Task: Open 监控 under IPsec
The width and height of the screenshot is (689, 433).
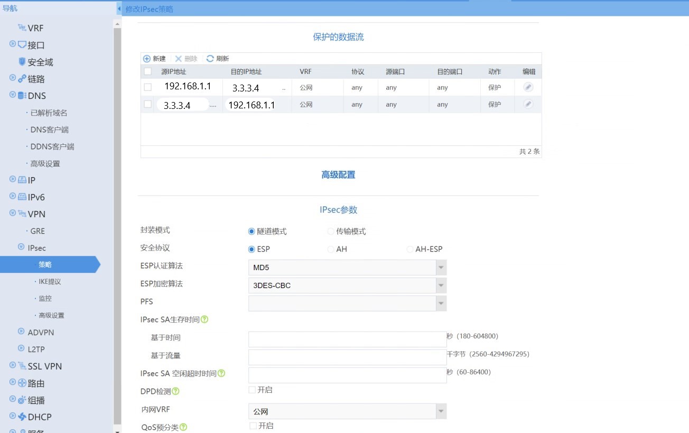Action: click(45, 299)
